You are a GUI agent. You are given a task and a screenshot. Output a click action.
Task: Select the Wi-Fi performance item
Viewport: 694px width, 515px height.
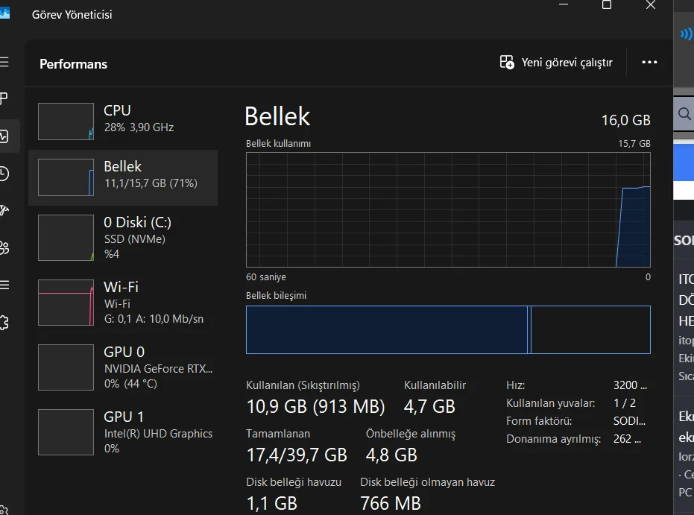pos(123,302)
